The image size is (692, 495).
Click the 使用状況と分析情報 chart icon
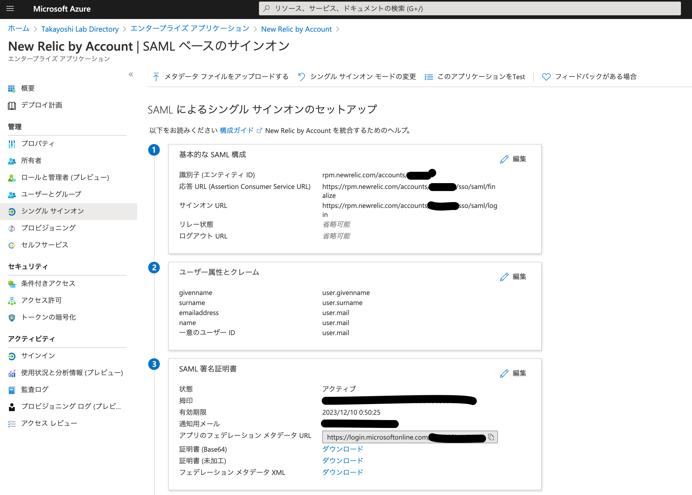[12, 373]
